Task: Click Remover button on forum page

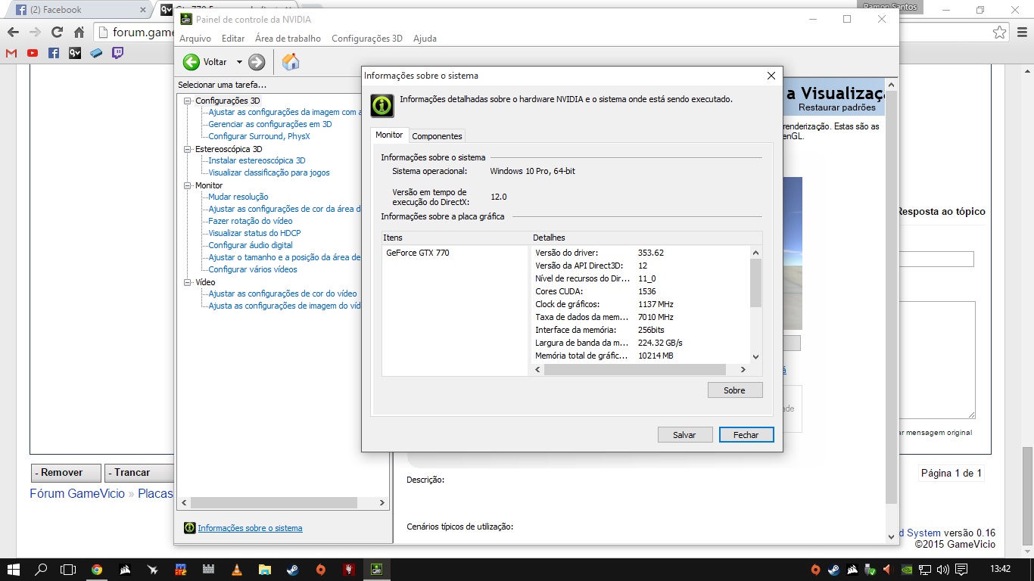Action: 66,473
